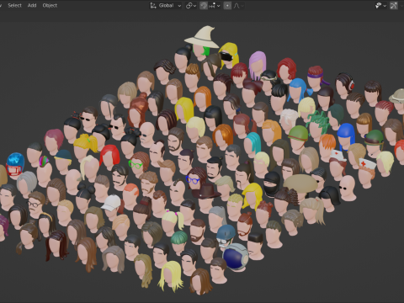The width and height of the screenshot is (404, 303).
Task: Select the head with short green hair
Action: coord(178,242)
